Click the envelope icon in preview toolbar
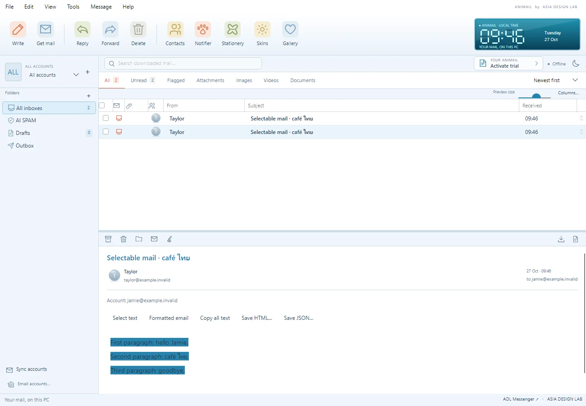The height and width of the screenshot is (406, 586). tap(154, 239)
